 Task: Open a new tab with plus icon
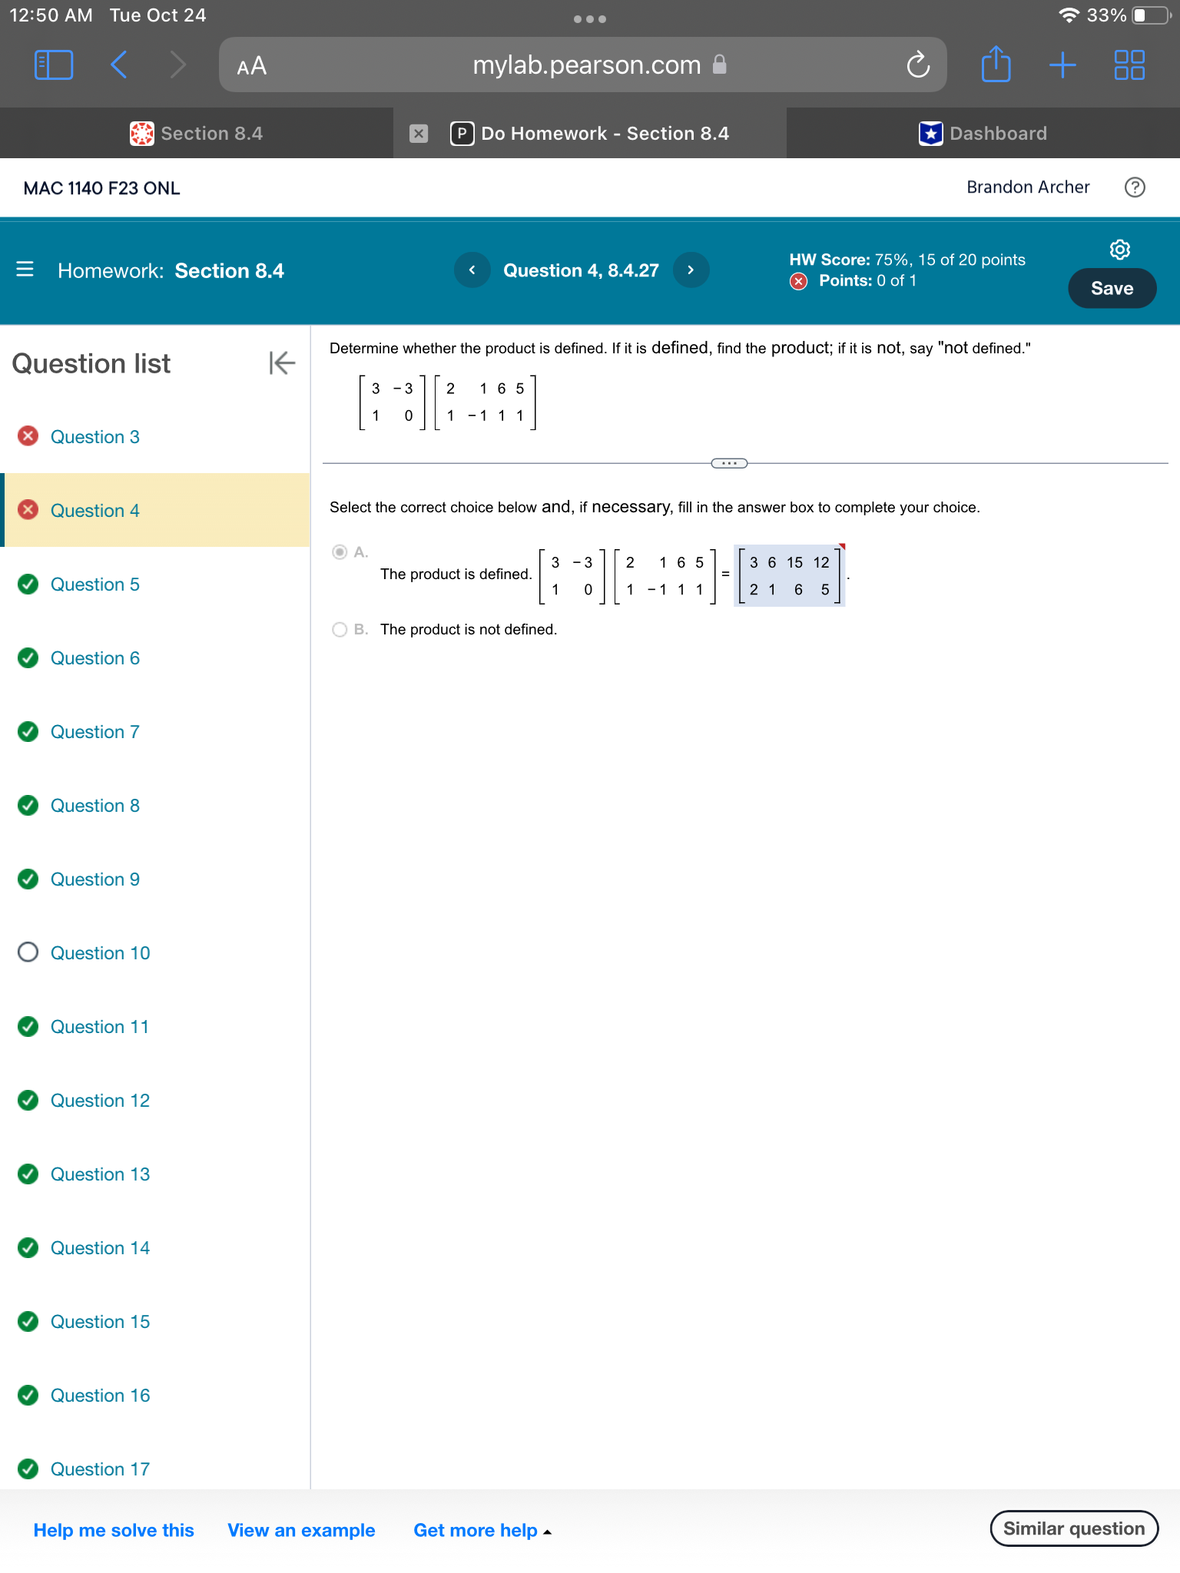coord(1062,65)
